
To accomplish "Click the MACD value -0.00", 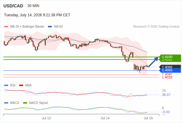I will [166, 112].
